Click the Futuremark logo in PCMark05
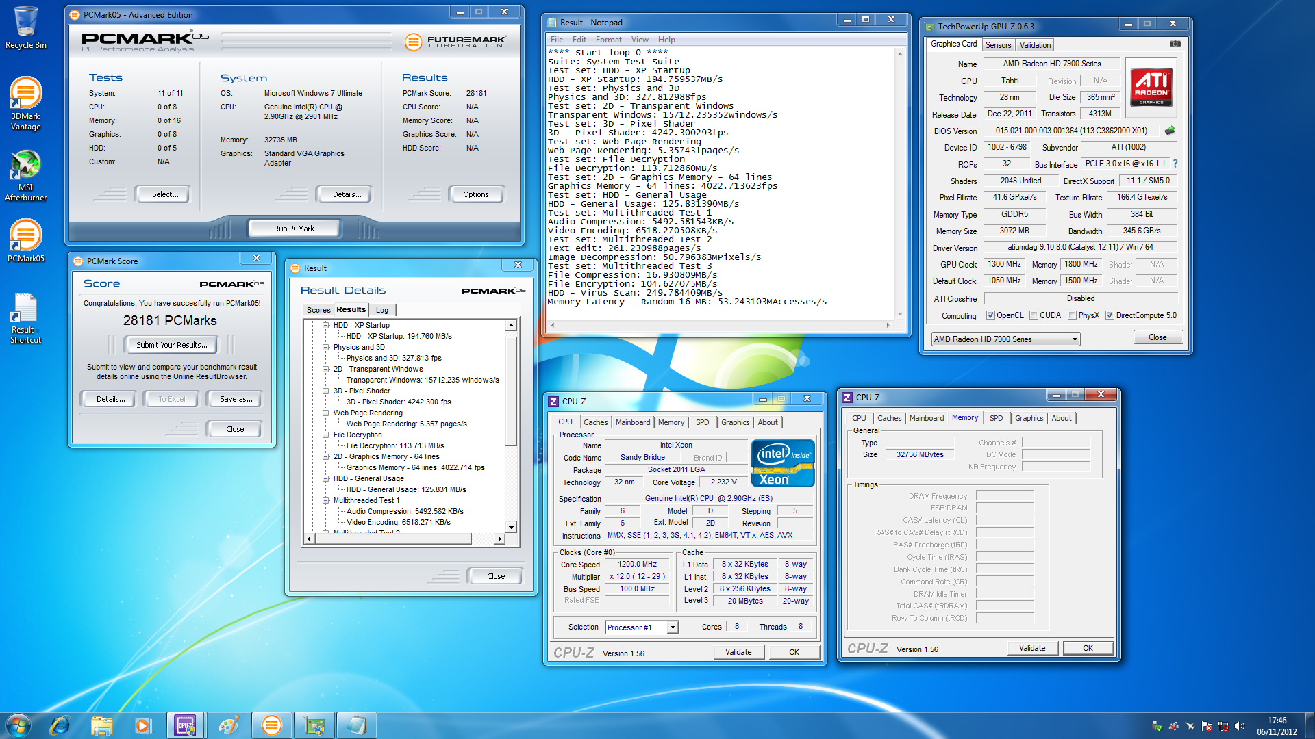 click(455, 42)
